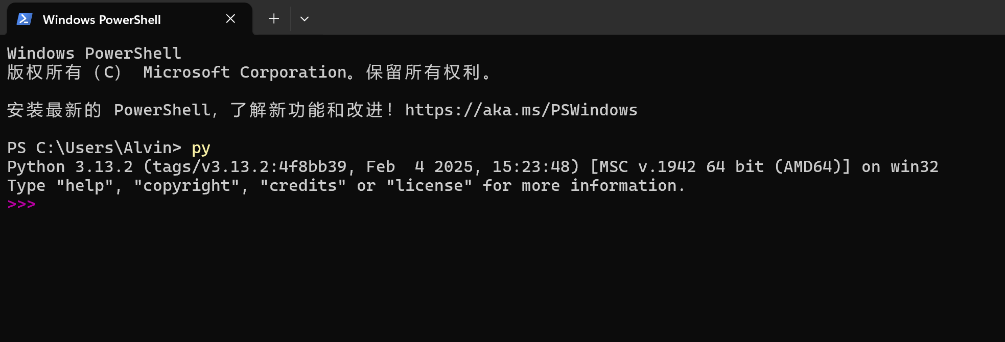Click the word "copyright" in Python banner
This screenshot has height=342, width=1005.
[186, 186]
